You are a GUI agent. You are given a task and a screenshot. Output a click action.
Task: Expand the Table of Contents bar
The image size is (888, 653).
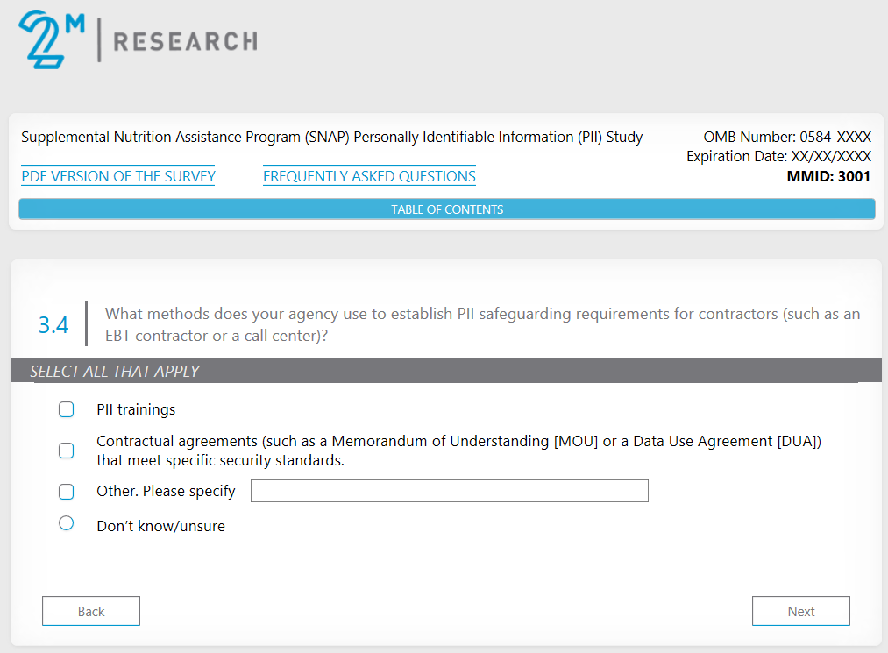coord(446,209)
